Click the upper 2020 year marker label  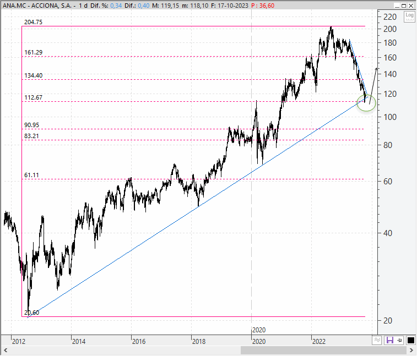coord(259,330)
